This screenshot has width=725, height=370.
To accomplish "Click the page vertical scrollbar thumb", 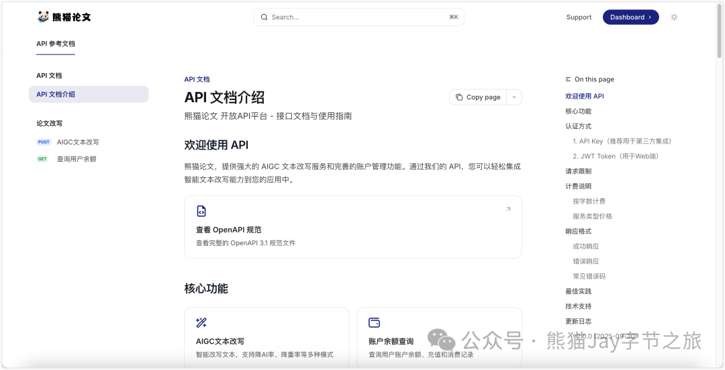I will click(720, 29).
